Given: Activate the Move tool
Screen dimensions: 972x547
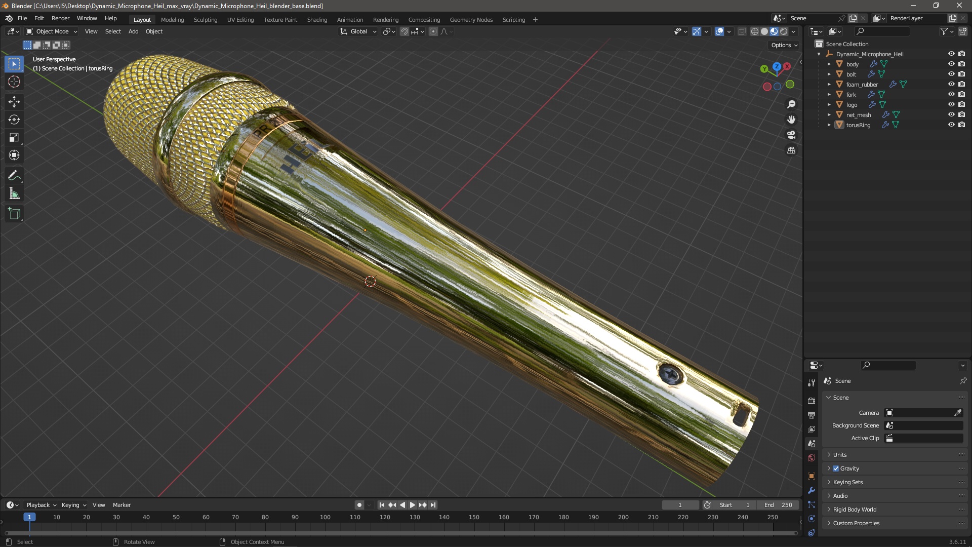Looking at the screenshot, I should 14,102.
